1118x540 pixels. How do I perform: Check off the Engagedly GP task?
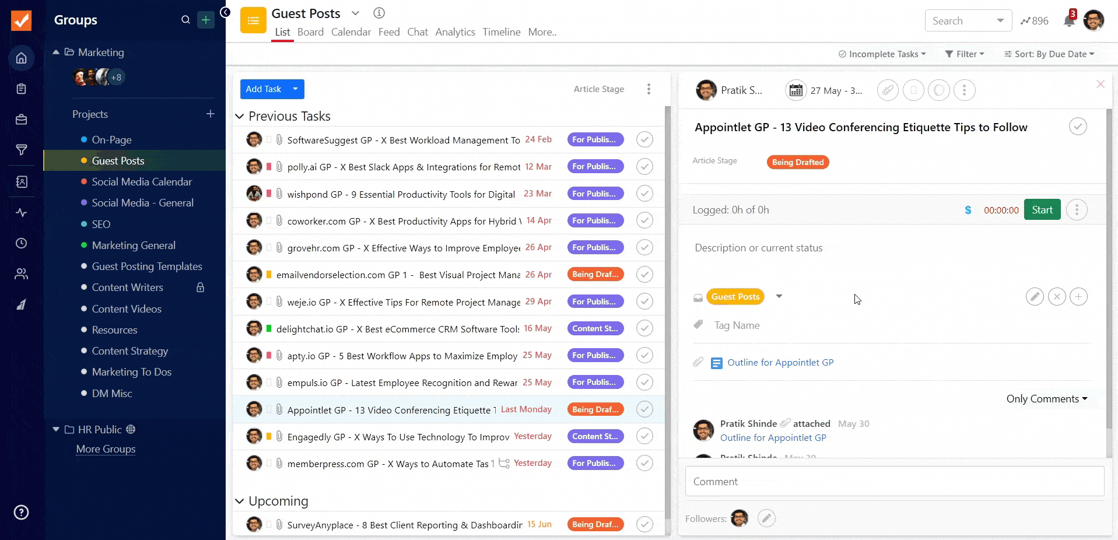644,436
